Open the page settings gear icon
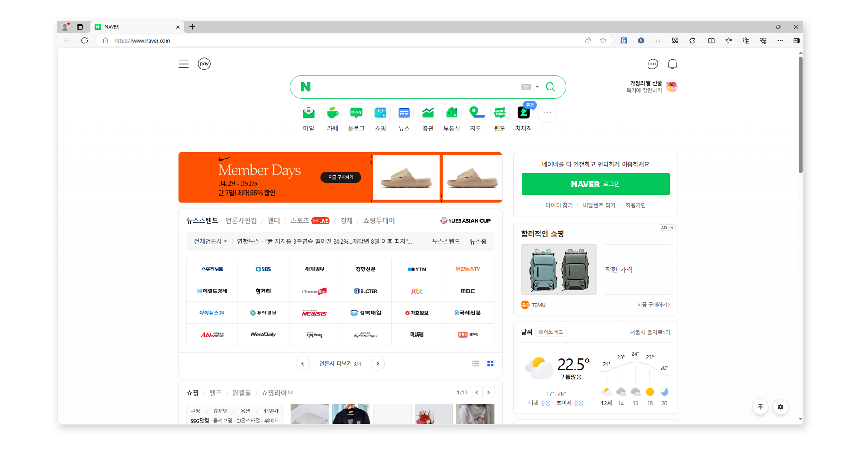 point(781,407)
